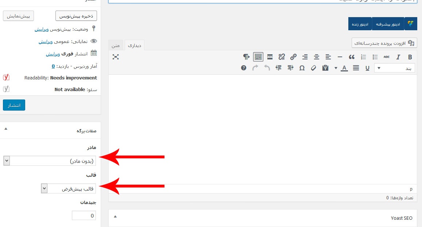
Task: Switch to the متن (Text) editor tab
Action: (x=116, y=45)
